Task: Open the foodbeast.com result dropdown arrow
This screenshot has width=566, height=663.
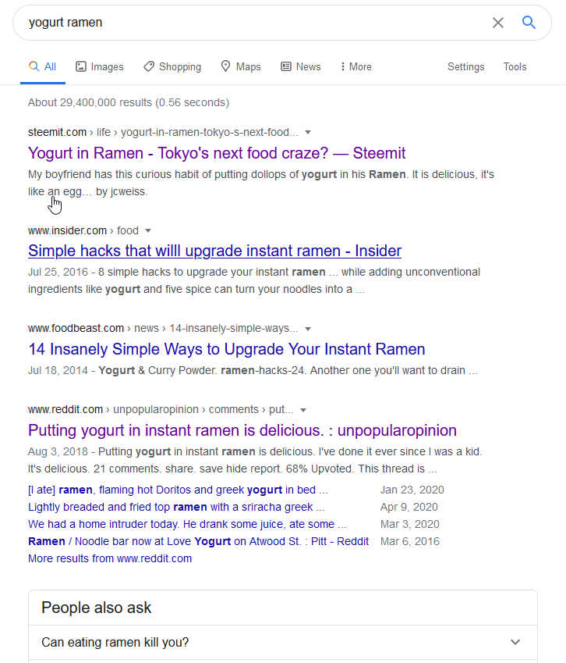Action: [308, 329]
